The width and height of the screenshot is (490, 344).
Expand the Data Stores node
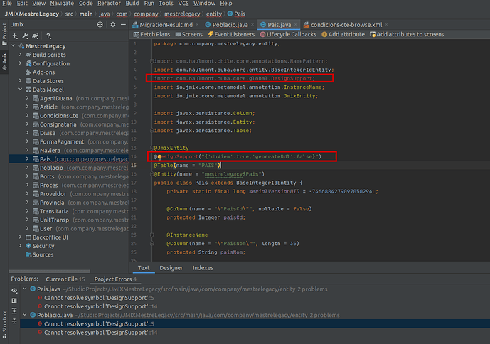(x=21, y=81)
